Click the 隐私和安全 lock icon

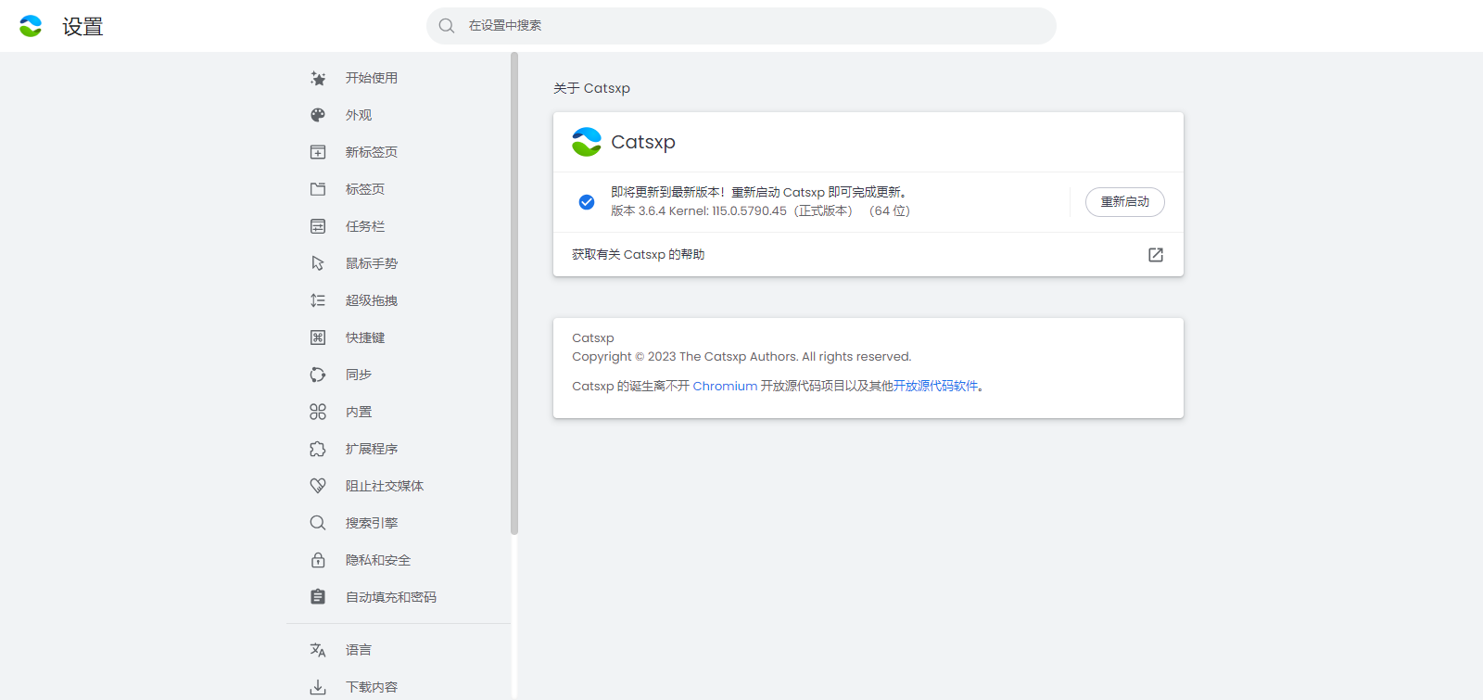coord(318,560)
